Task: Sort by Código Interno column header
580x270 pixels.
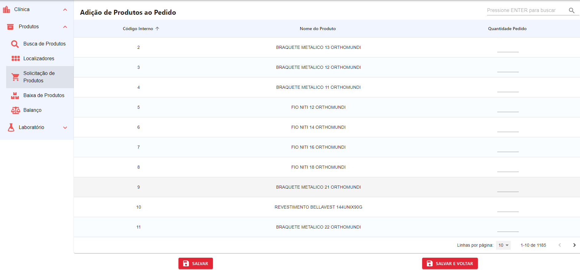Action: (x=138, y=29)
